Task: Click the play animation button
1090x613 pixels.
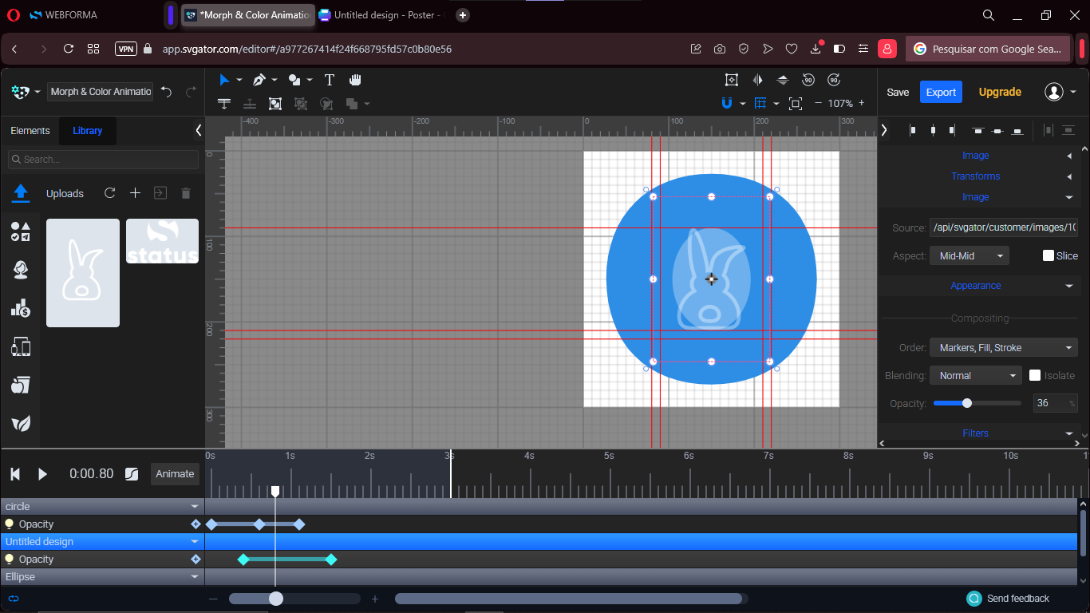Action: [43, 474]
